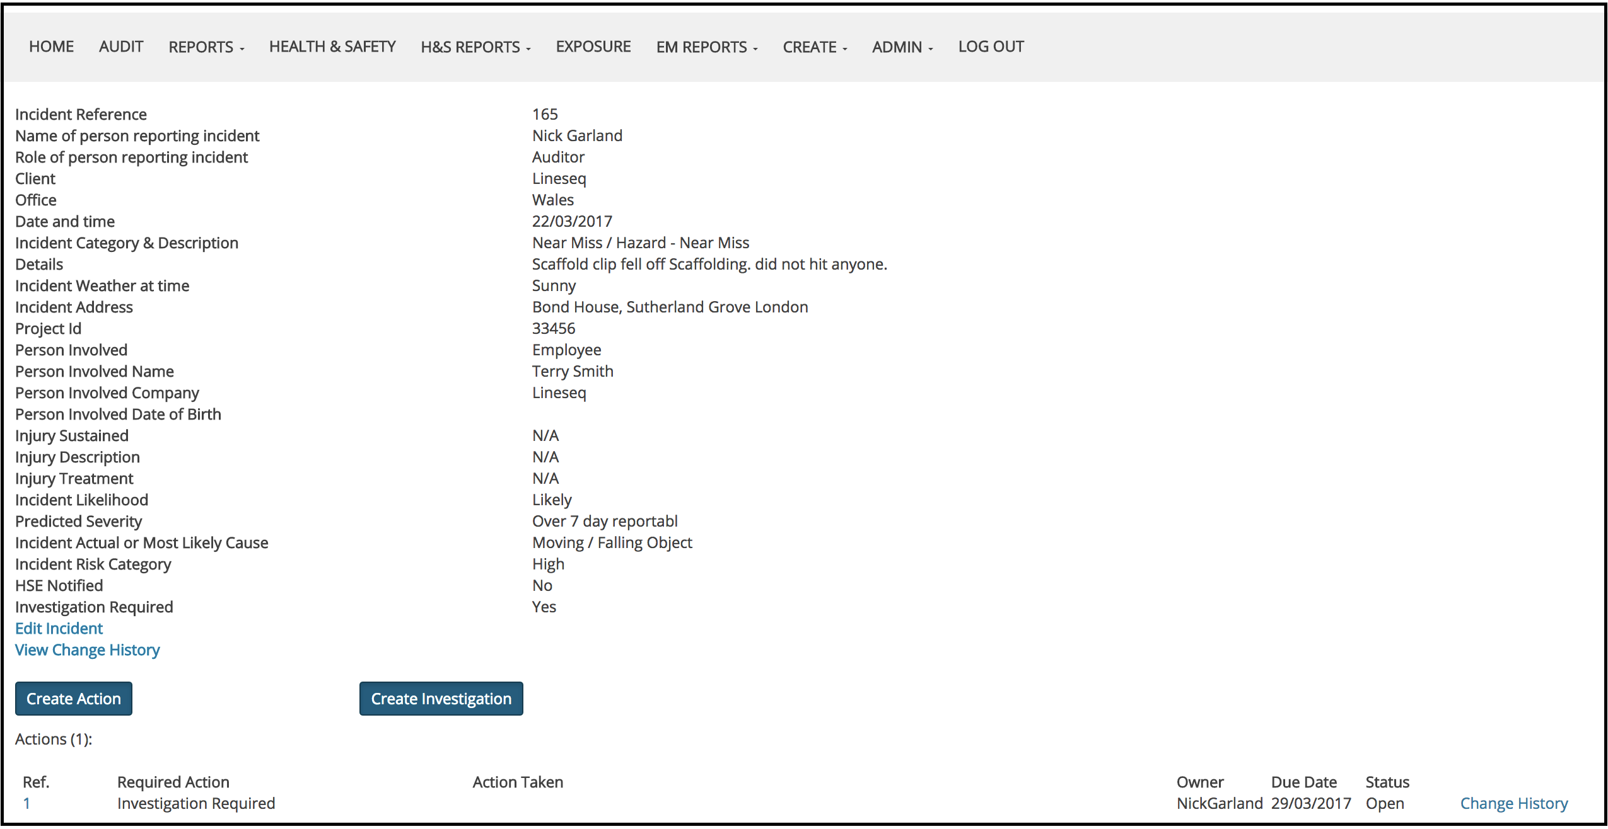Open the AUDIT section
This screenshot has width=1608, height=829.
[x=121, y=47]
